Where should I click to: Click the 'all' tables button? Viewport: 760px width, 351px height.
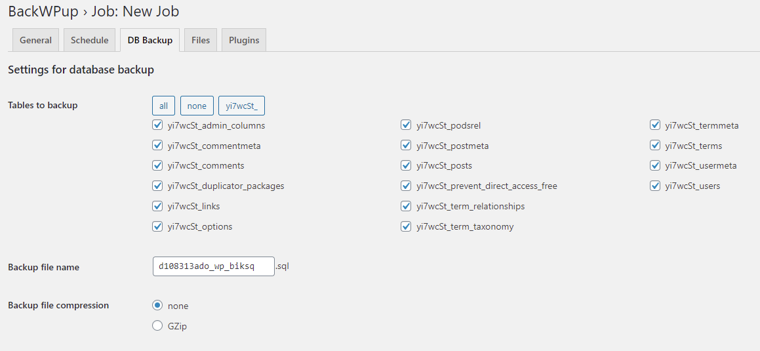(x=164, y=106)
